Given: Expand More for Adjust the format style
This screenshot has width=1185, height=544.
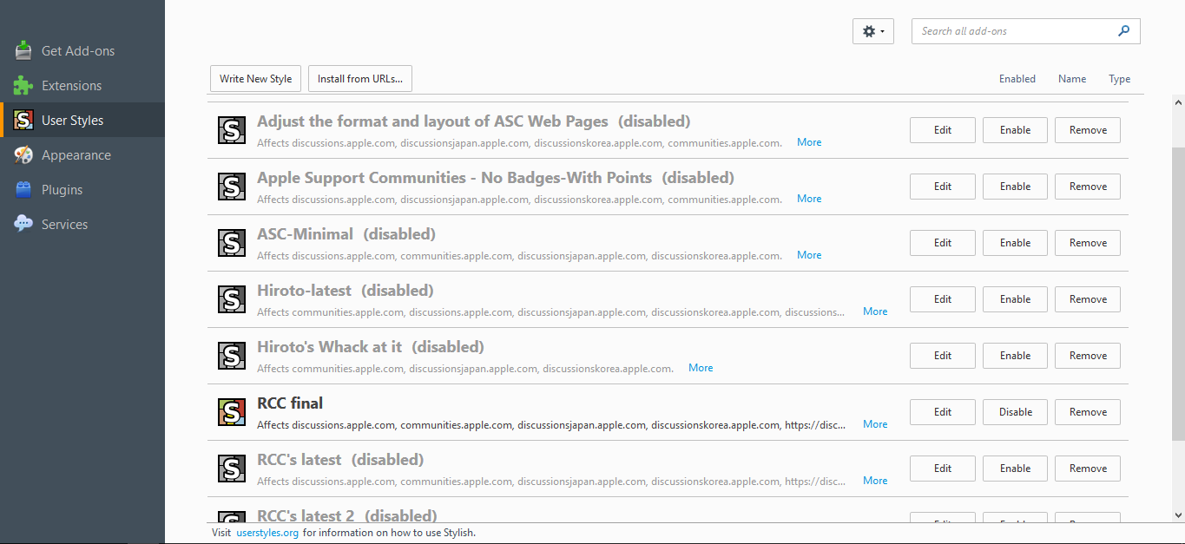Looking at the screenshot, I should pos(809,142).
